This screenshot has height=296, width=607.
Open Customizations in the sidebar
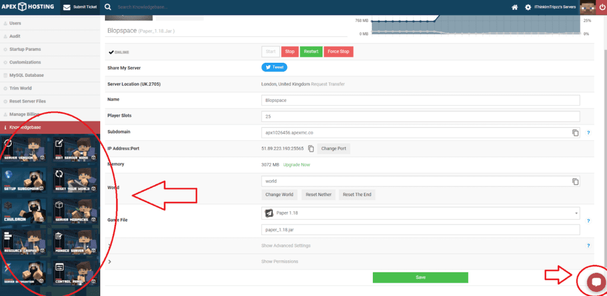point(50,62)
